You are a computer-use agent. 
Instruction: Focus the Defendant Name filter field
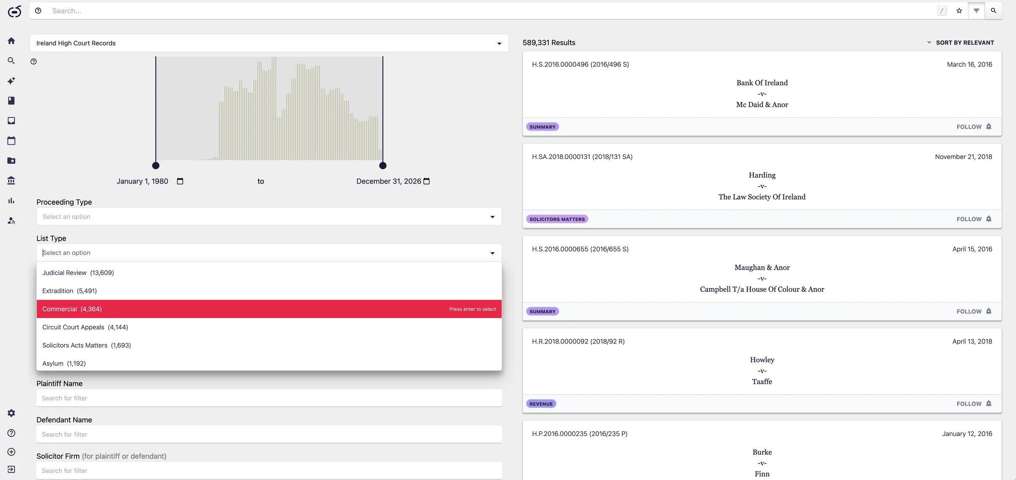tap(269, 434)
